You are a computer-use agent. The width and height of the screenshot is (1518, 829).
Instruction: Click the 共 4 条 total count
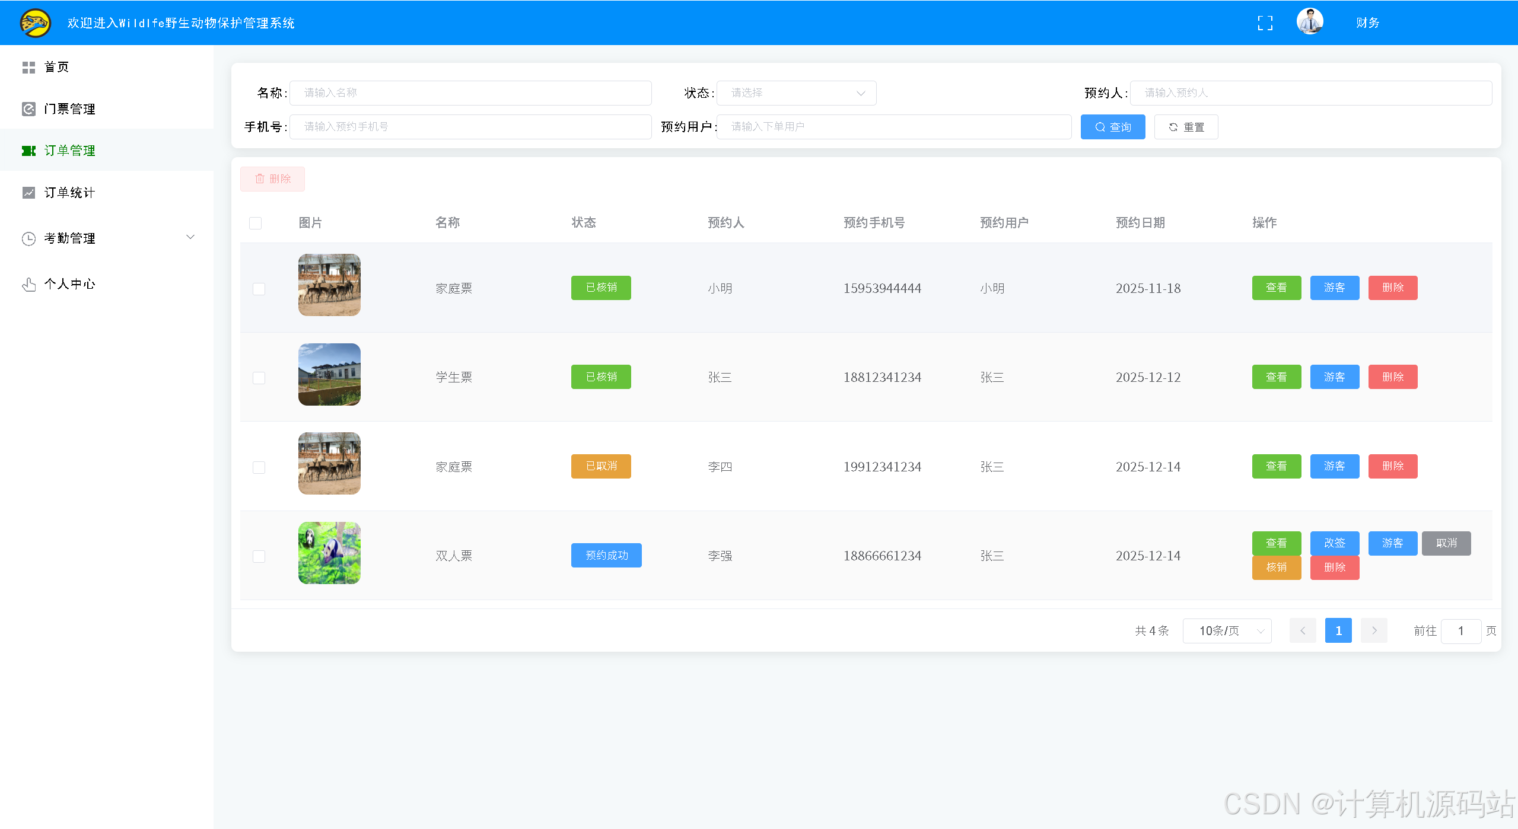click(x=1151, y=631)
